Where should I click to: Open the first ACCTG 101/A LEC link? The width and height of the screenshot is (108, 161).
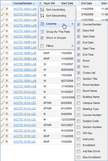[x=25, y=92]
